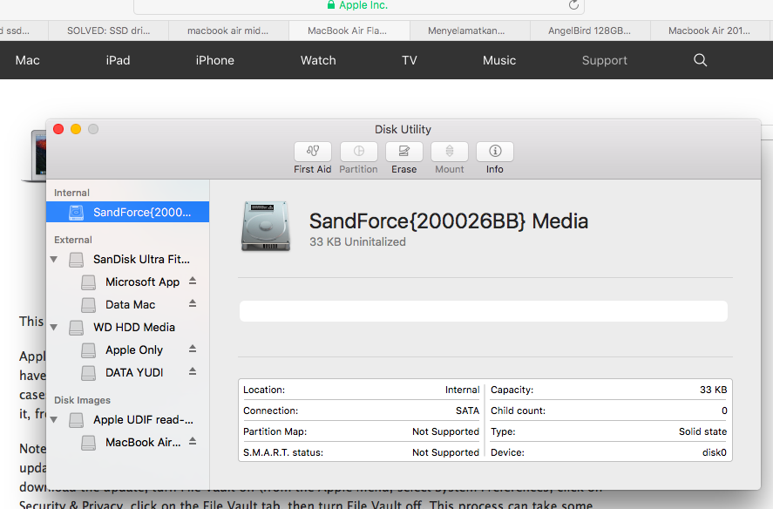Switch to 'Menyelamatkan...' Safari tab

tap(470, 31)
